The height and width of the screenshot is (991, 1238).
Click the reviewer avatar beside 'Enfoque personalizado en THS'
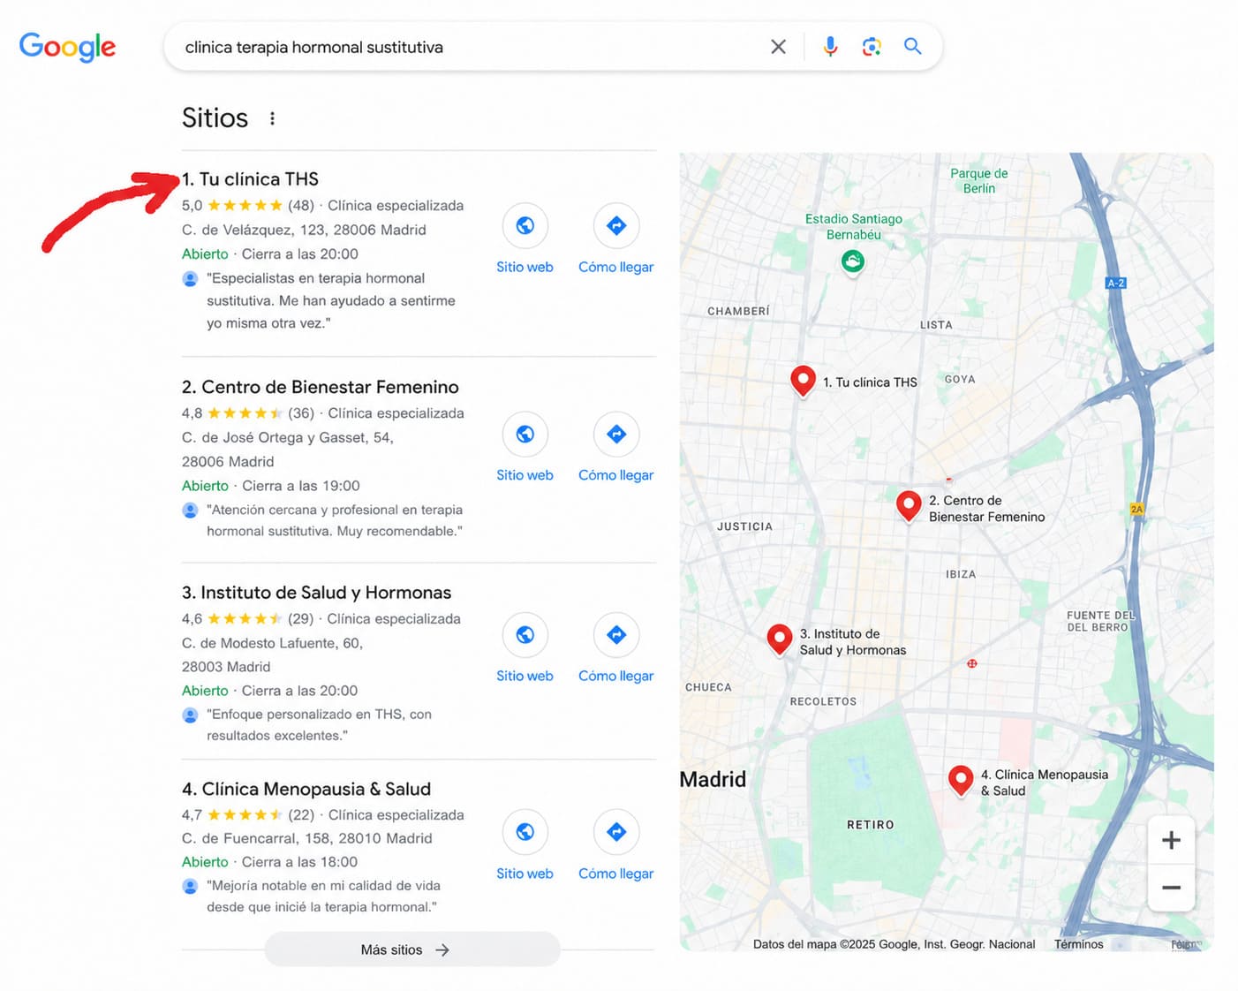pyautogui.click(x=190, y=715)
